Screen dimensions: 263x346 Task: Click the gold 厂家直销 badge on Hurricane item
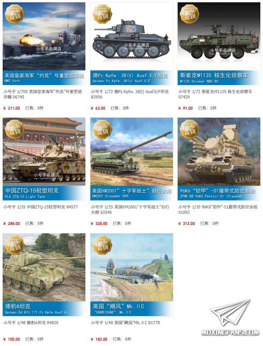(x=102, y=245)
